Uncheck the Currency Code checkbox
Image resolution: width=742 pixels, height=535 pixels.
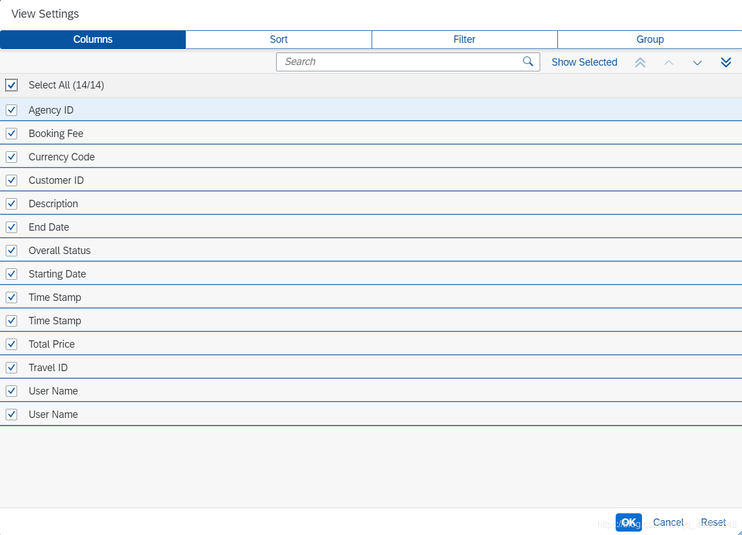coord(11,157)
